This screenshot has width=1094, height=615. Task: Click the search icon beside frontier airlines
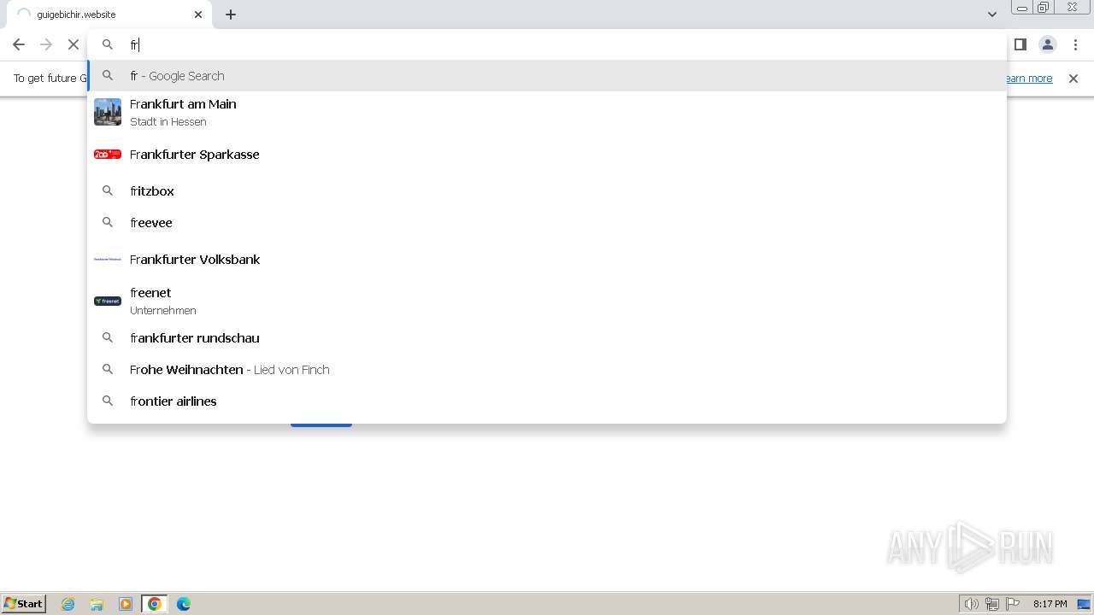[x=108, y=401]
